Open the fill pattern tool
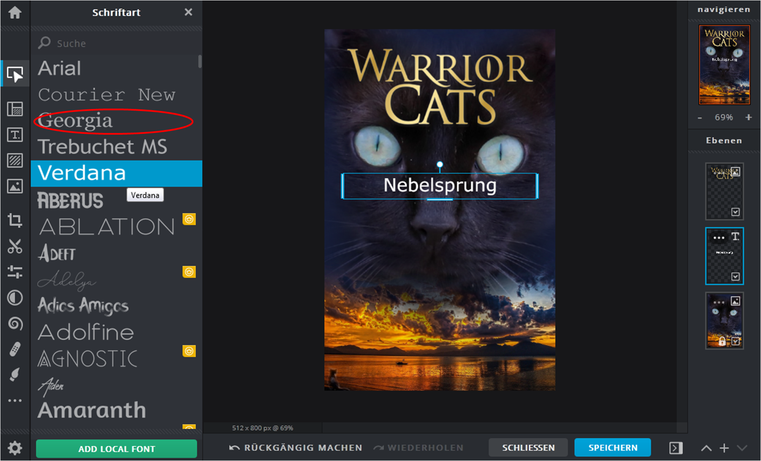 coord(15,160)
